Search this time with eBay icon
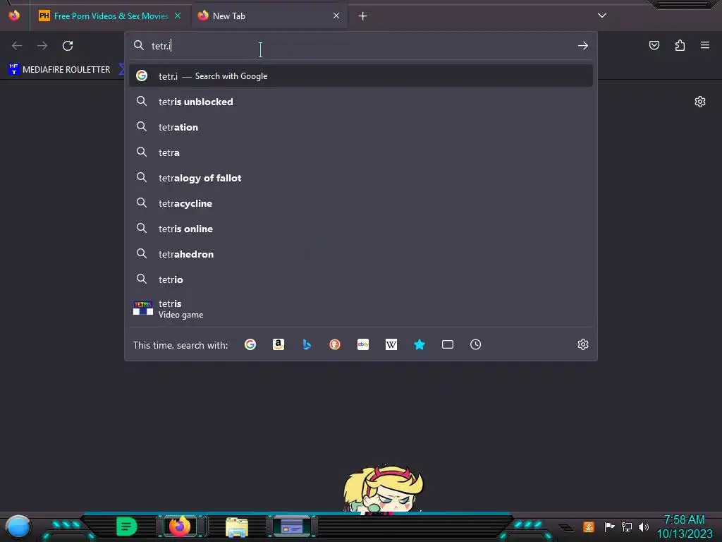The height and width of the screenshot is (542, 722). (363, 344)
